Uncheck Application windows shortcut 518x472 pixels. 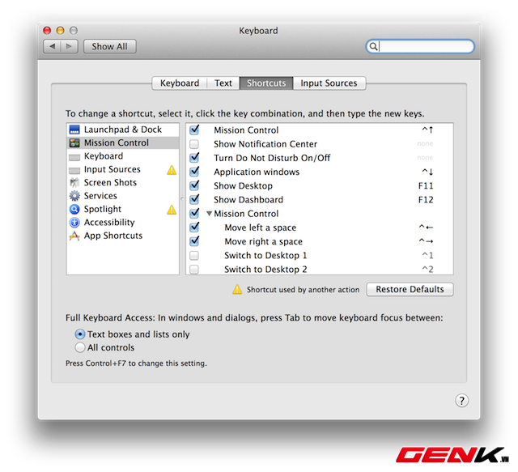[x=194, y=171]
